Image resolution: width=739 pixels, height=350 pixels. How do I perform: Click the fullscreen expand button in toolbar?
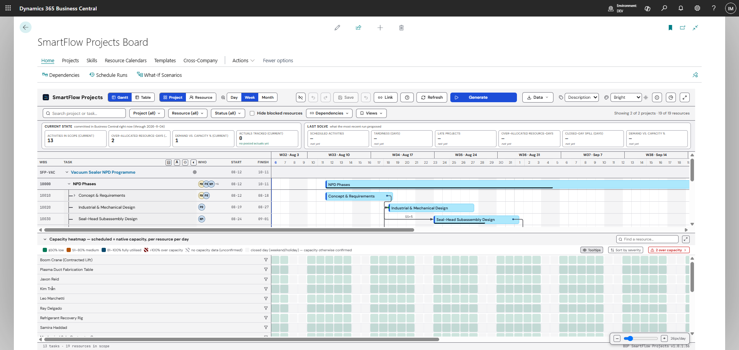tap(685, 98)
